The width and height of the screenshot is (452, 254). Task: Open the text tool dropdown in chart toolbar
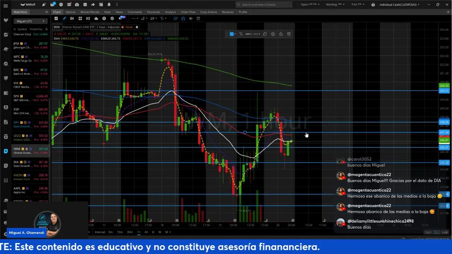(163, 18)
